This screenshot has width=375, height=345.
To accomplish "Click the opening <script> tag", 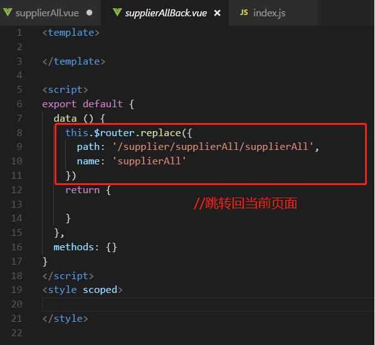I will pyautogui.click(x=65, y=90).
